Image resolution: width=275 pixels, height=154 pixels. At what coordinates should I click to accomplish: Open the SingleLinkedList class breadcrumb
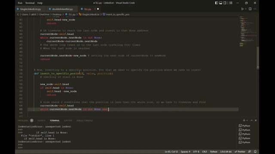pyautogui.click(x=89, y=15)
